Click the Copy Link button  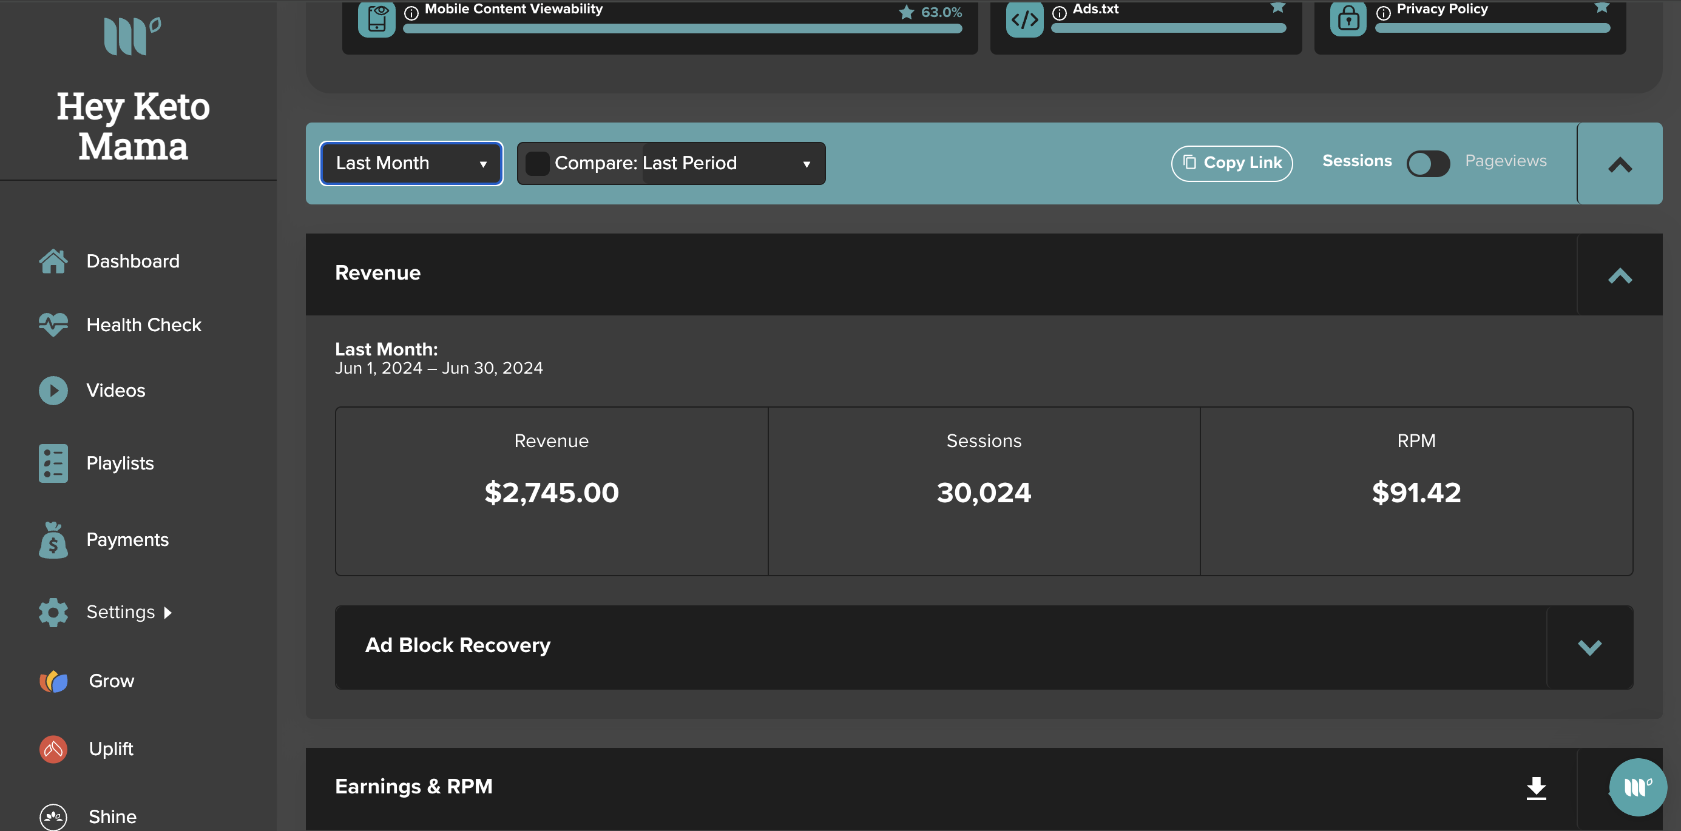point(1231,163)
